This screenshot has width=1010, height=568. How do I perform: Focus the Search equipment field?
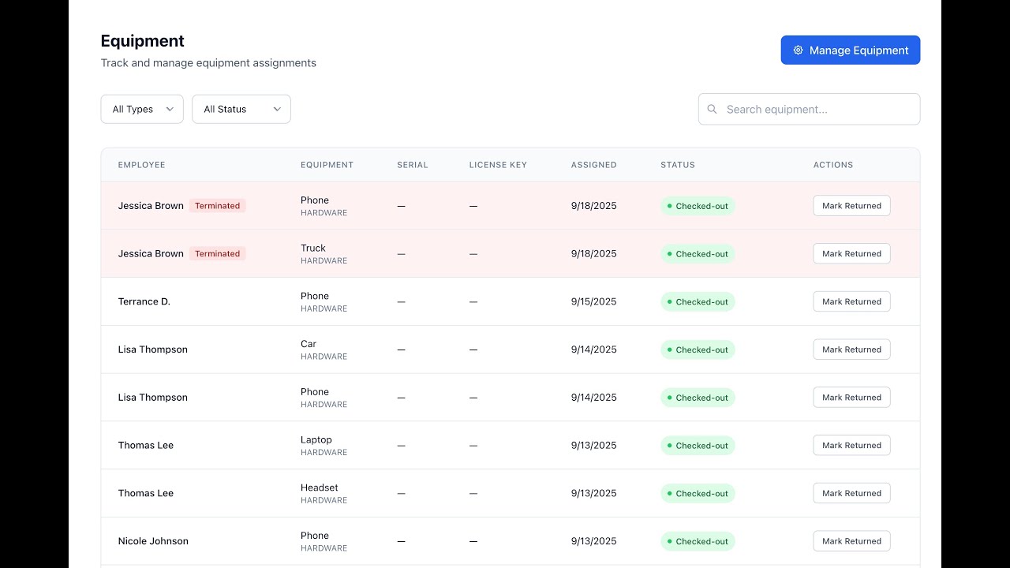coord(809,109)
